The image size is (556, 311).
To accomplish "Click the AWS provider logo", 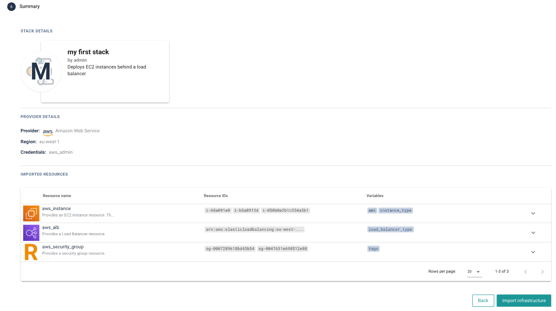I will click(x=48, y=131).
